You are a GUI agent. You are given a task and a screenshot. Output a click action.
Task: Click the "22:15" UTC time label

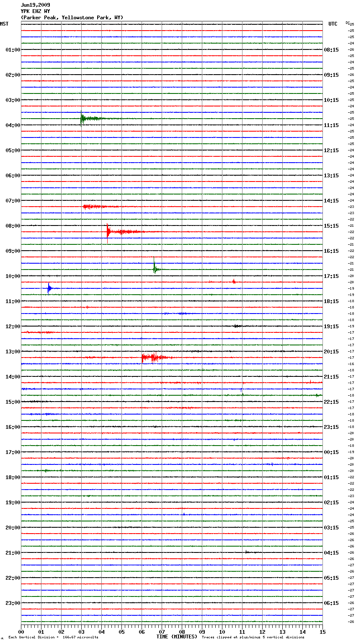tap(331, 402)
